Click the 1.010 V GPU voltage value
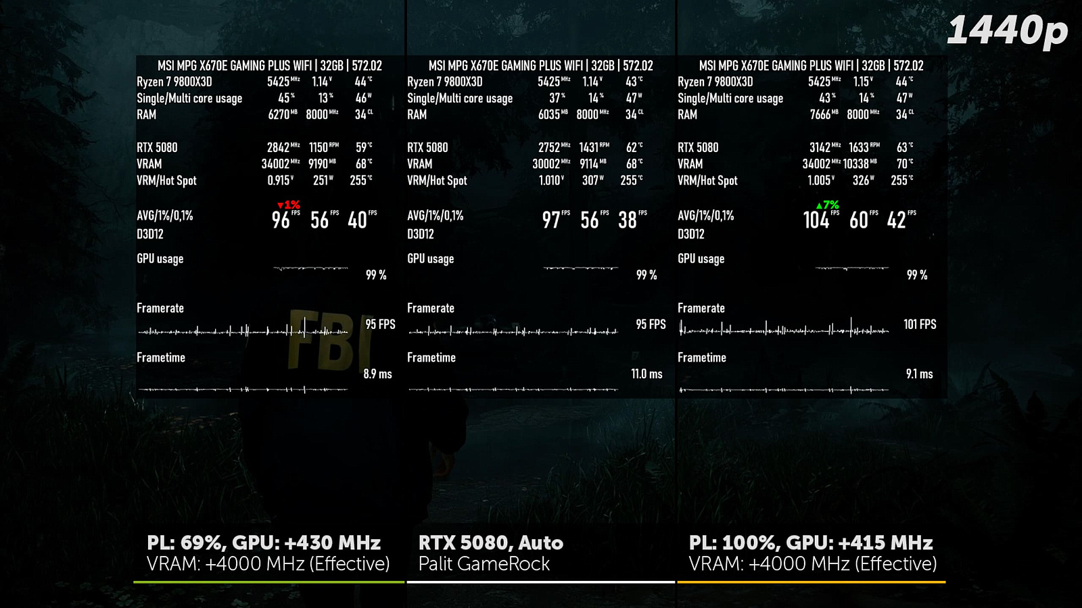Image resolution: width=1082 pixels, height=608 pixels. pyautogui.click(x=551, y=180)
